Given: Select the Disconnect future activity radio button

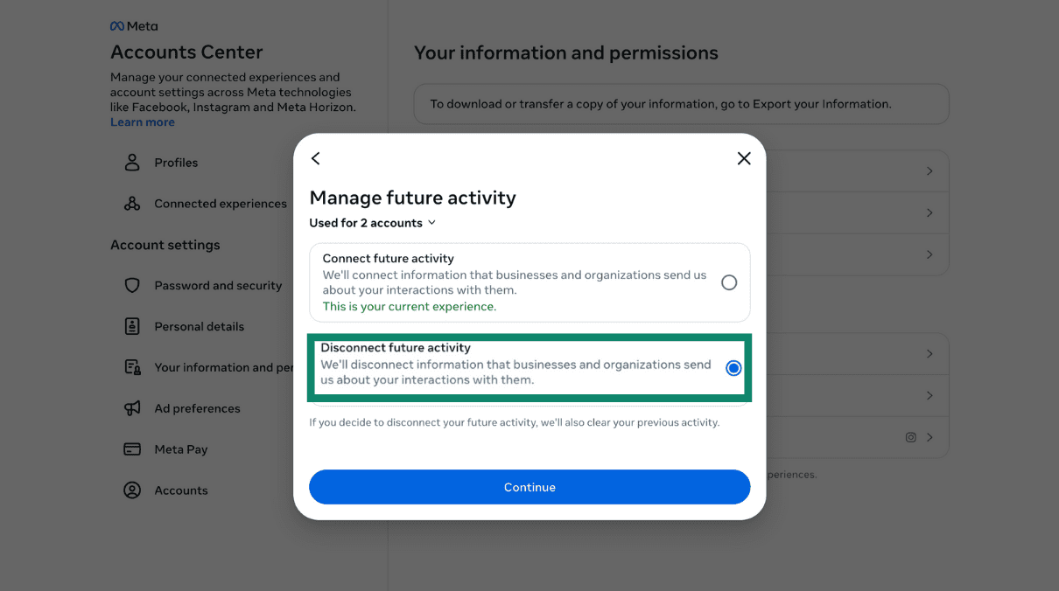Looking at the screenshot, I should (x=733, y=368).
